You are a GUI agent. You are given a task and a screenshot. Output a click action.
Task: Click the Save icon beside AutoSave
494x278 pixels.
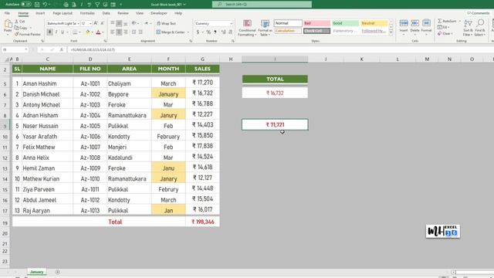coord(37,5)
